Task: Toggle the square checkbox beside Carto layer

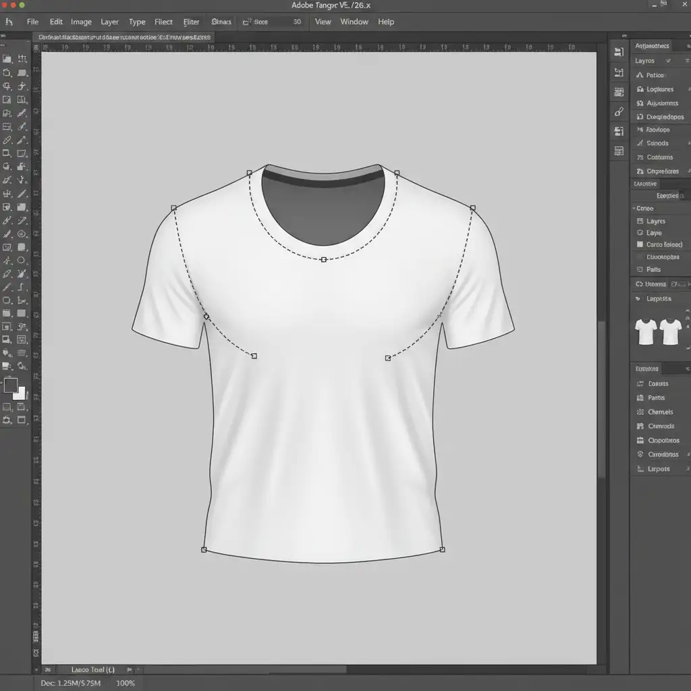Action: [x=640, y=245]
